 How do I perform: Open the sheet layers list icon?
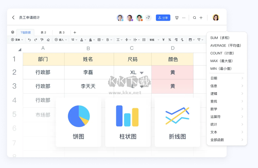coord(13,32)
